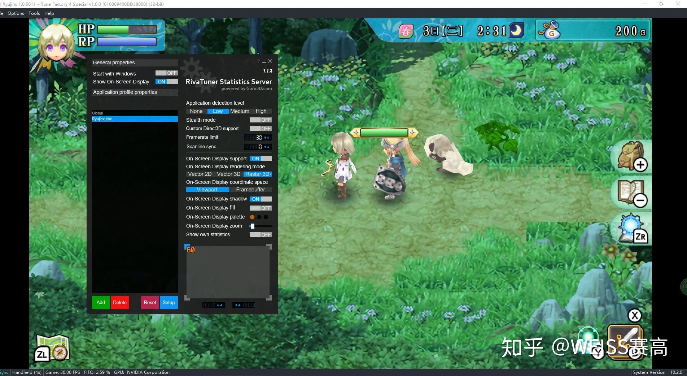Click the gold pouch icon

pos(549,30)
